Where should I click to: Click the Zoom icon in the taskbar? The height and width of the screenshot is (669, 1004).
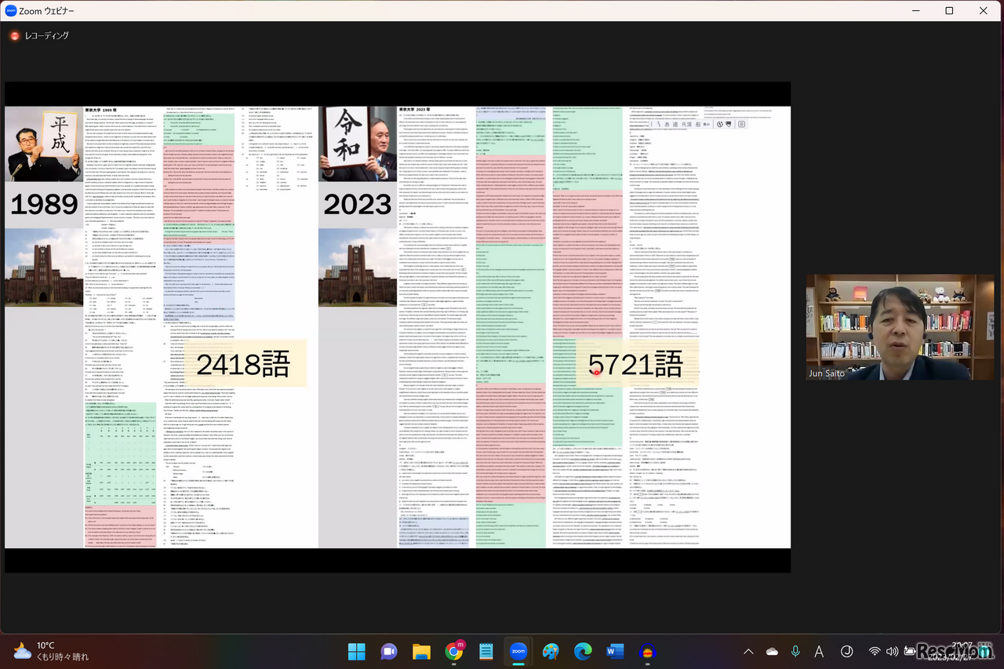[518, 651]
